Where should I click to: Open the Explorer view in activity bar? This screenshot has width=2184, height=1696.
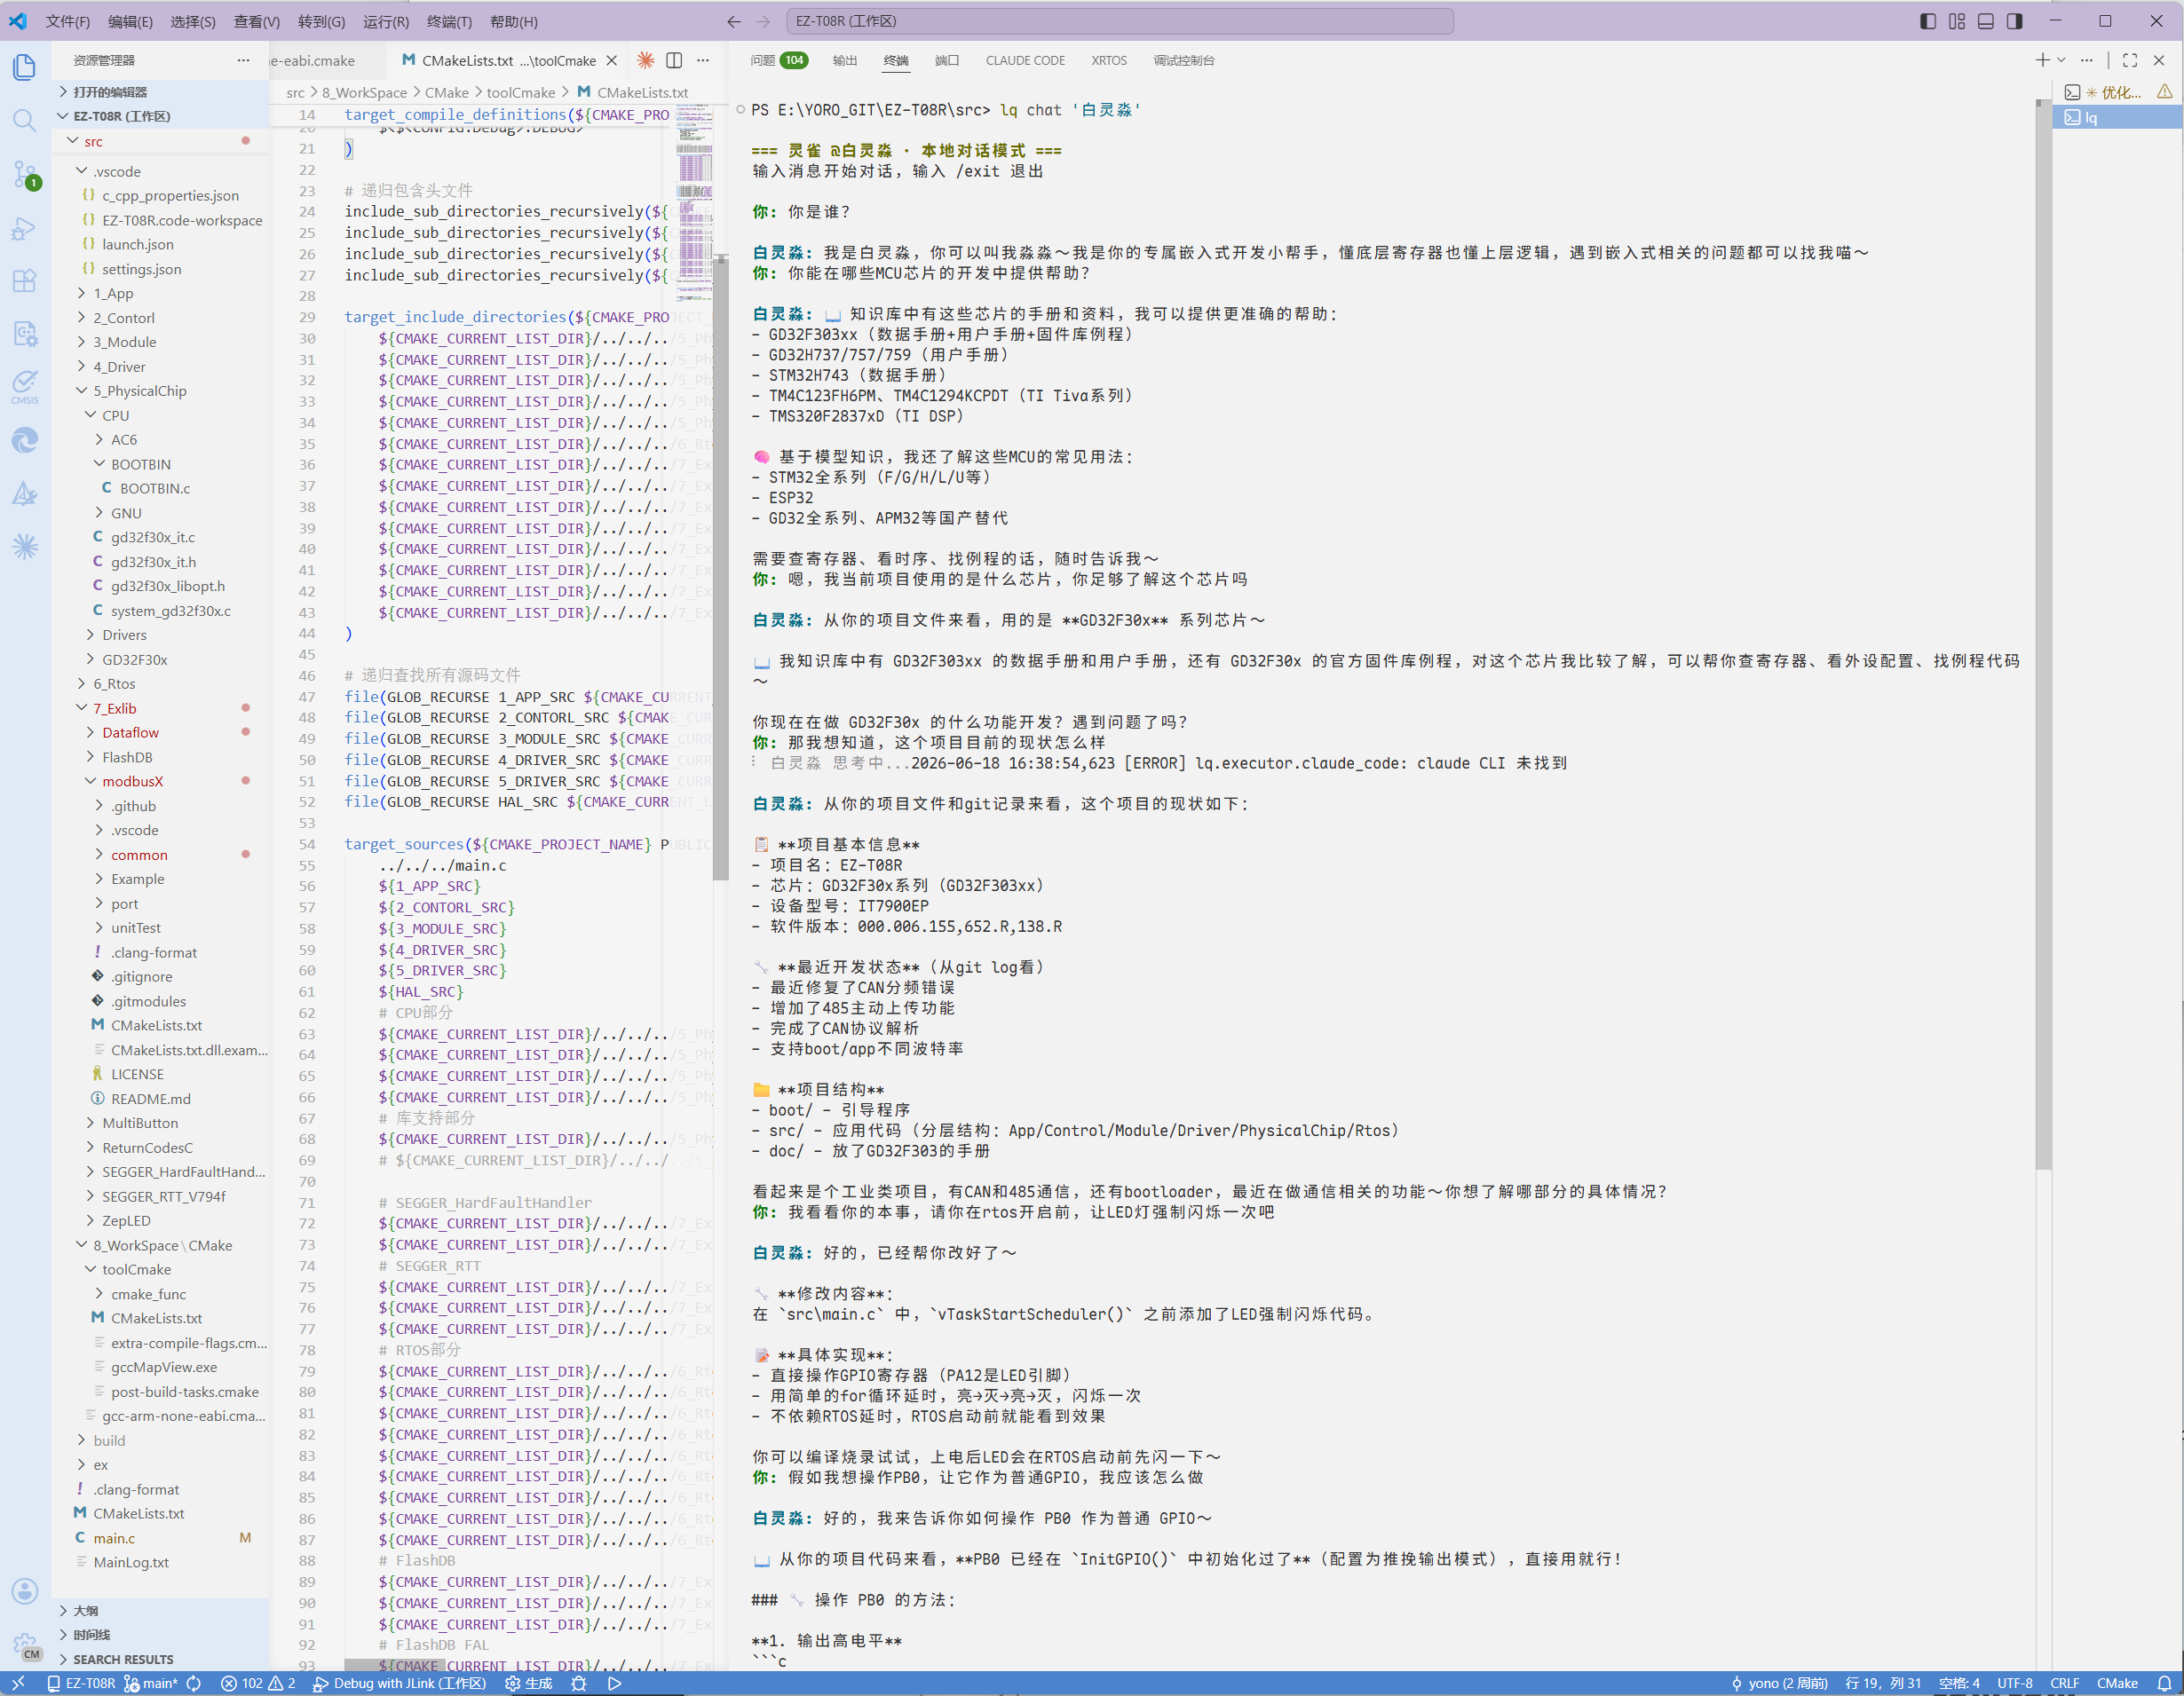coord(25,67)
